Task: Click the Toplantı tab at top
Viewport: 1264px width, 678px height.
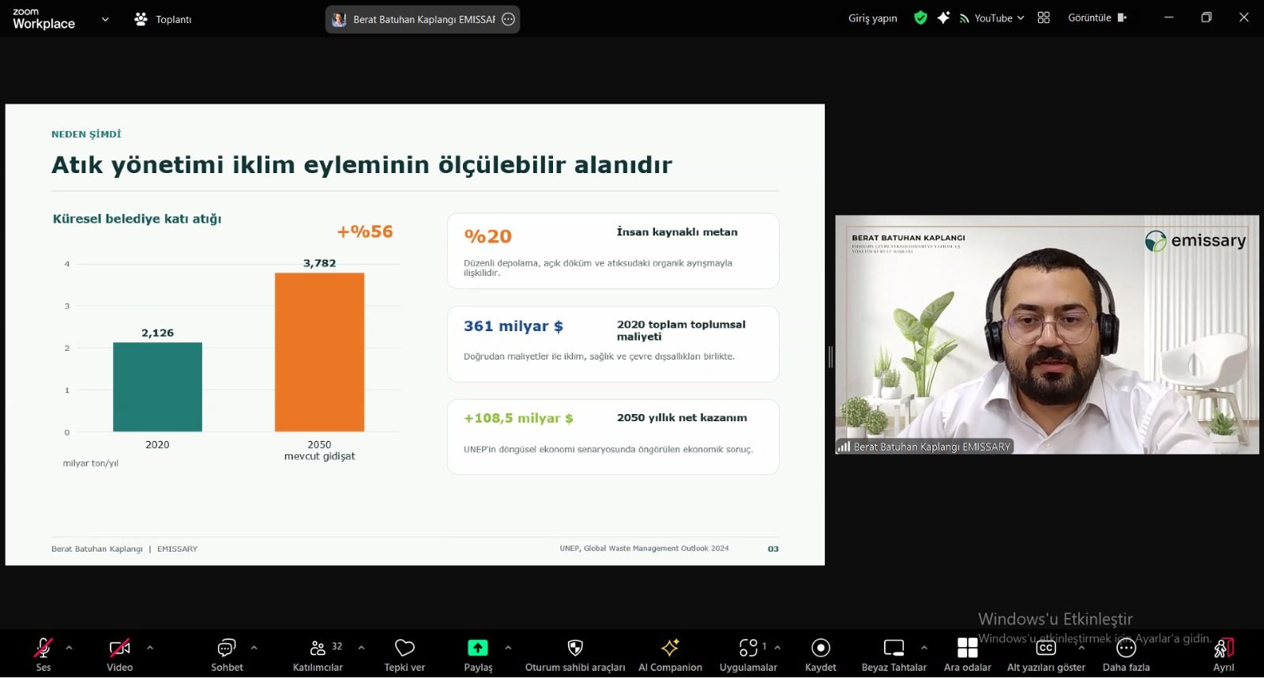Action: click(x=164, y=19)
